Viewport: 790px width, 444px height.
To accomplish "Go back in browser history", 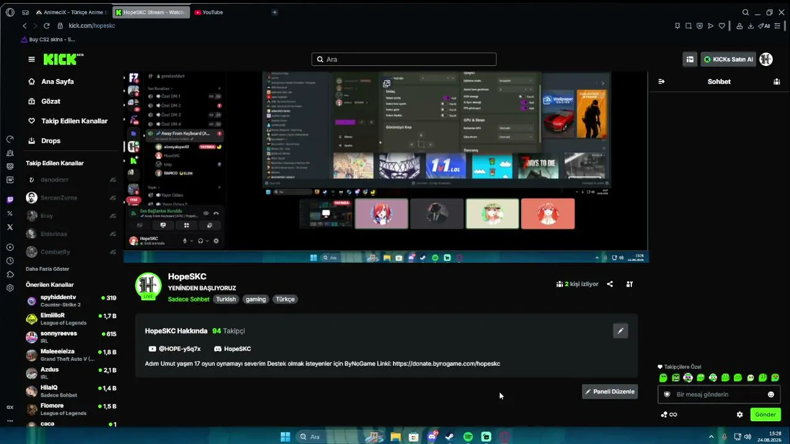I will pos(25,26).
